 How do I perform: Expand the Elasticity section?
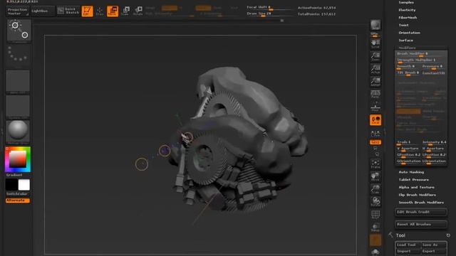coord(407,10)
